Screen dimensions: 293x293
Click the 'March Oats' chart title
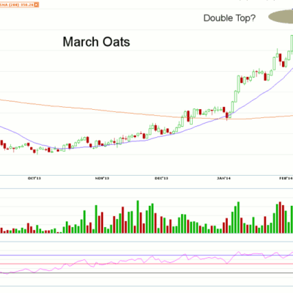97,42
